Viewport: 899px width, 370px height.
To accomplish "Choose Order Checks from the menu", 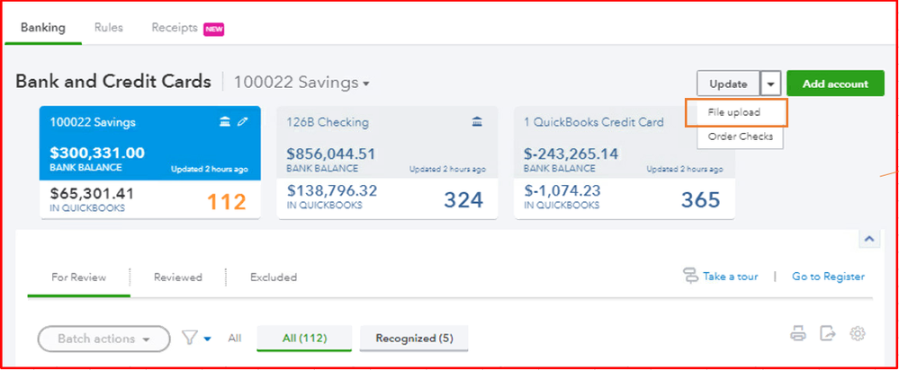I will 734,137.
